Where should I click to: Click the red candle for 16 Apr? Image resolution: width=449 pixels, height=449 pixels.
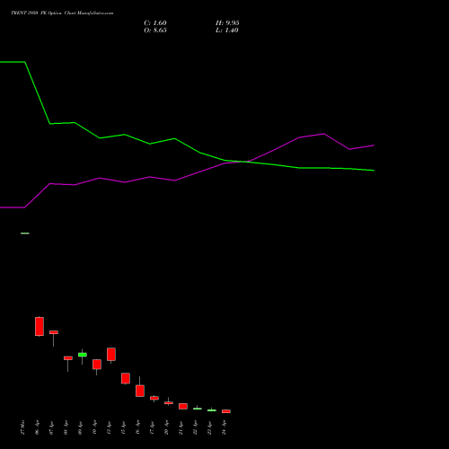(140, 391)
